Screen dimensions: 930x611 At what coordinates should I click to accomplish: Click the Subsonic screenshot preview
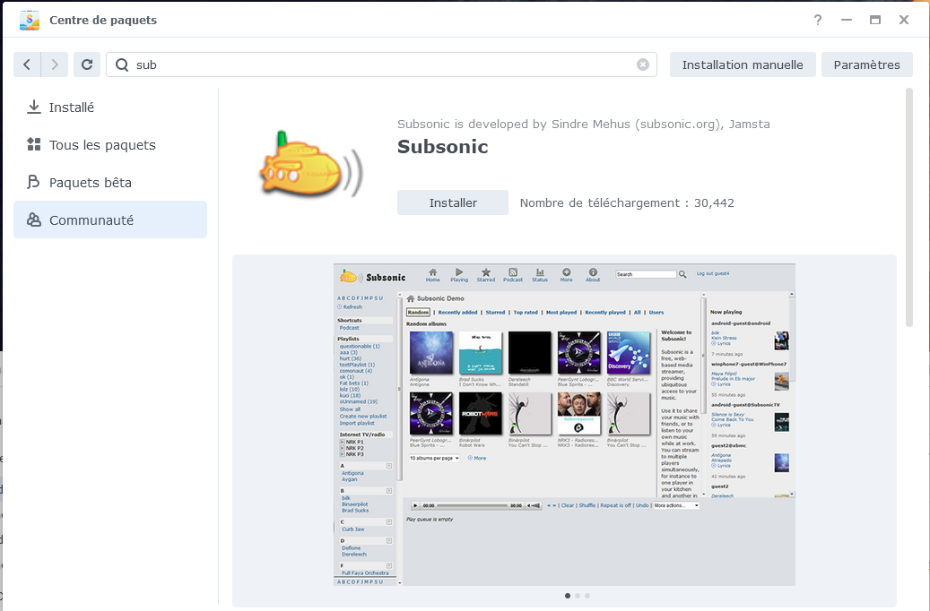564,425
